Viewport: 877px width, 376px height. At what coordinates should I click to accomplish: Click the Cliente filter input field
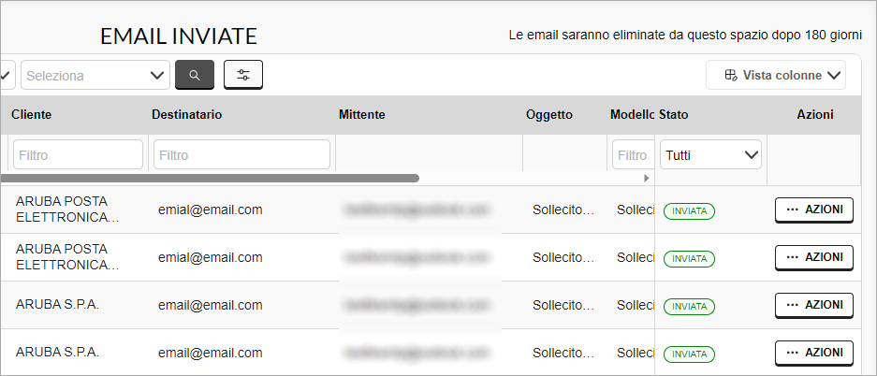point(79,154)
